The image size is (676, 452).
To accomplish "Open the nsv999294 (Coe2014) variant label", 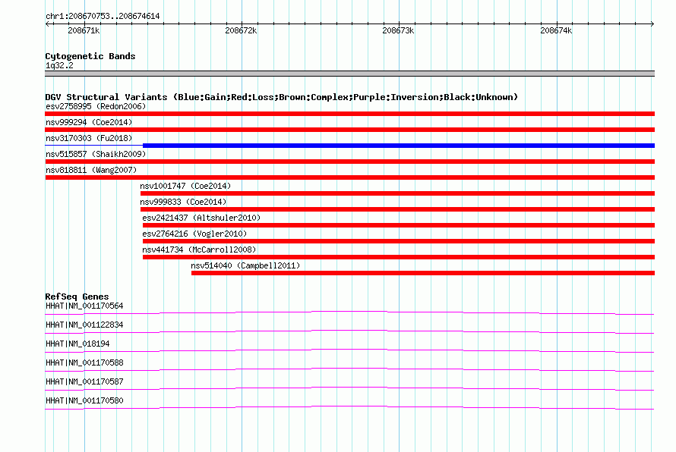I will pyautogui.click(x=89, y=122).
